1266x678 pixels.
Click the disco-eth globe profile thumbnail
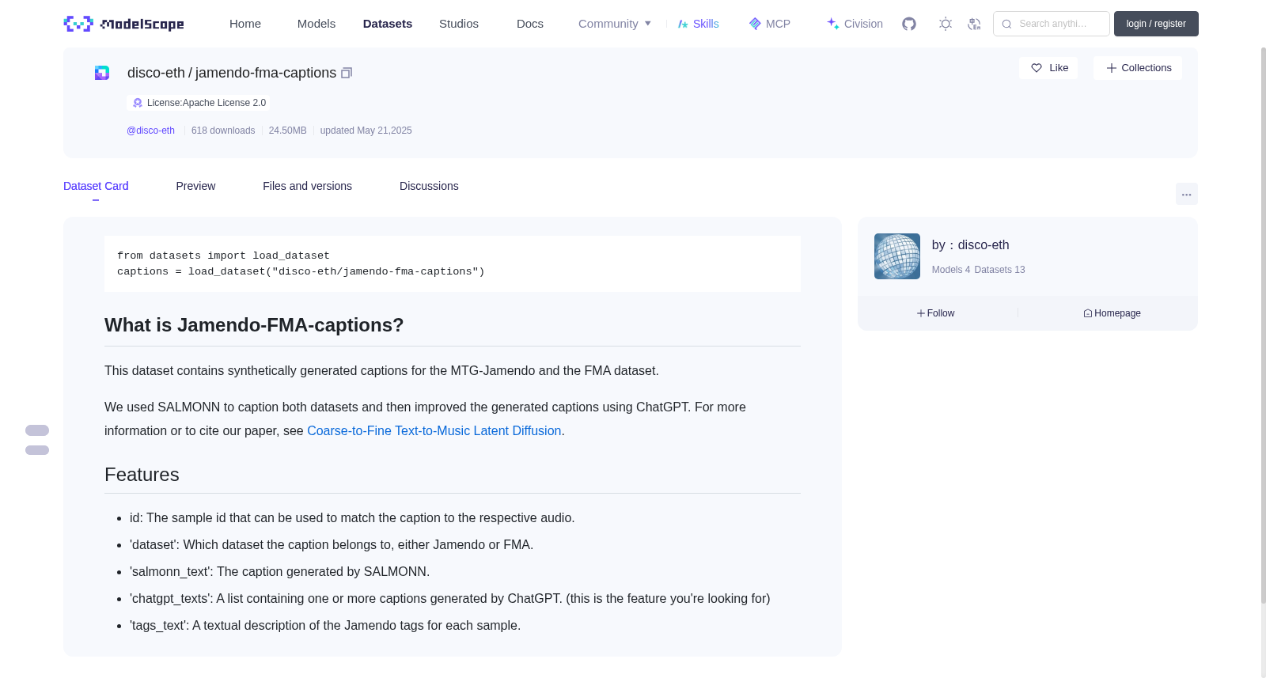tap(897, 256)
